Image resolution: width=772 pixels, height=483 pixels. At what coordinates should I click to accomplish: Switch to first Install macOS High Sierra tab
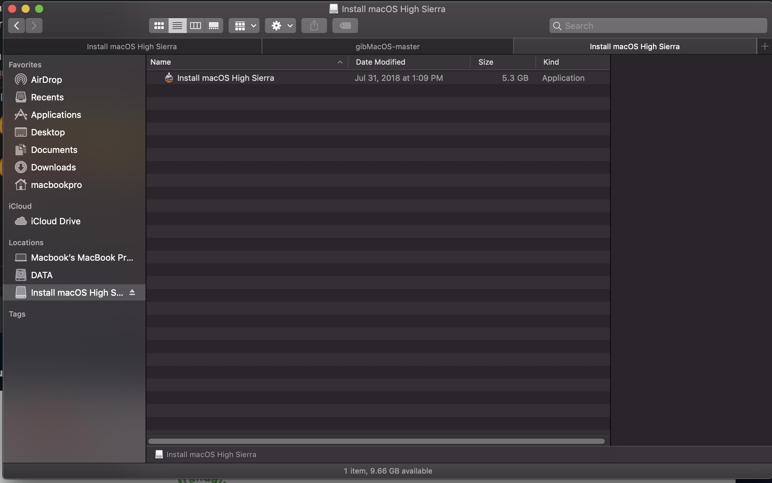[x=132, y=46]
